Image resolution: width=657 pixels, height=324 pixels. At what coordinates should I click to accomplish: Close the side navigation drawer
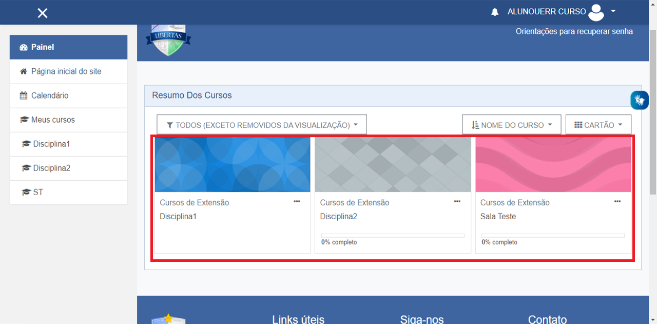click(43, 13)
